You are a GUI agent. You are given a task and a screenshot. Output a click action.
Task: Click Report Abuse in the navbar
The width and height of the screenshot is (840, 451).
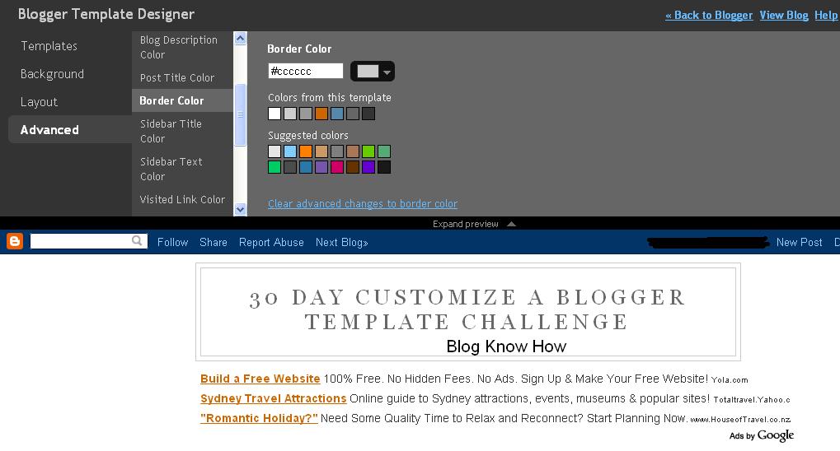pyautogui.click(x=271, y=242)
